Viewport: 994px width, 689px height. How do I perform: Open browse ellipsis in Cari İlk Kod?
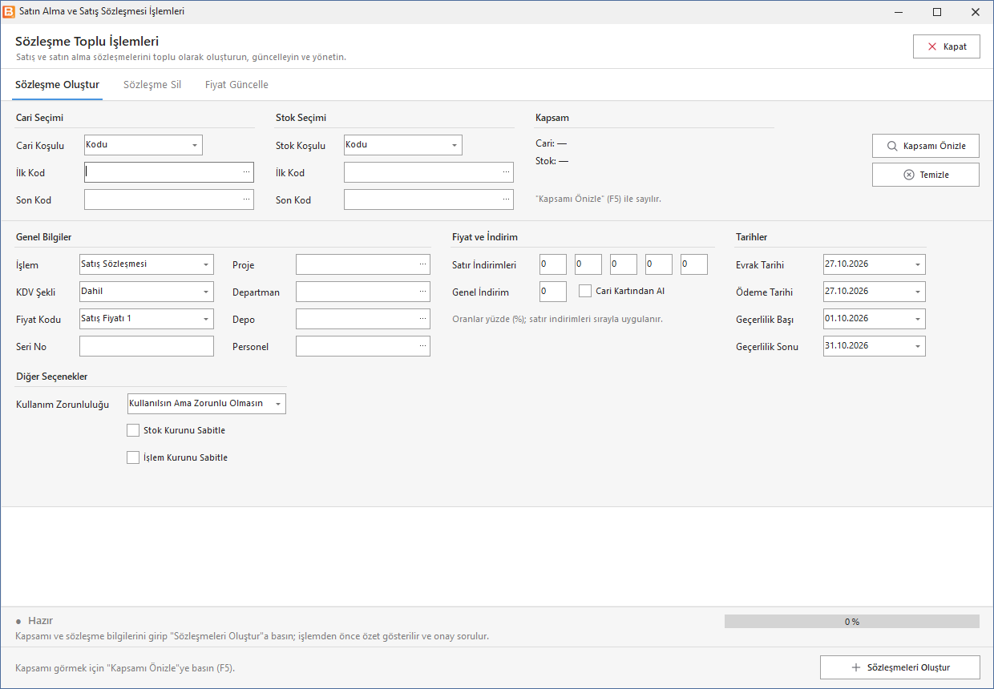click(246, 172)
